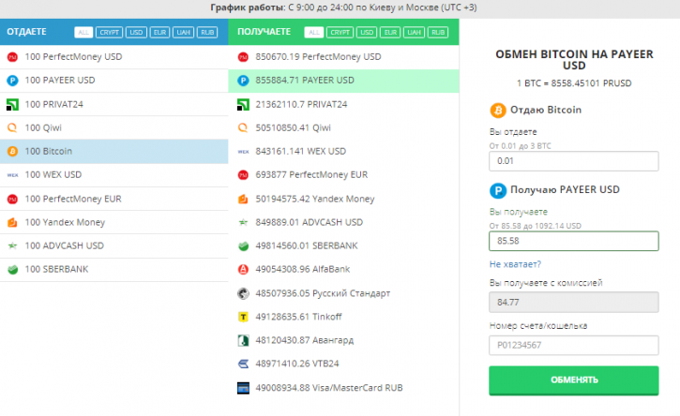Click the Вы получаете с комиссией field
The image size is (680, 416).
574,303
